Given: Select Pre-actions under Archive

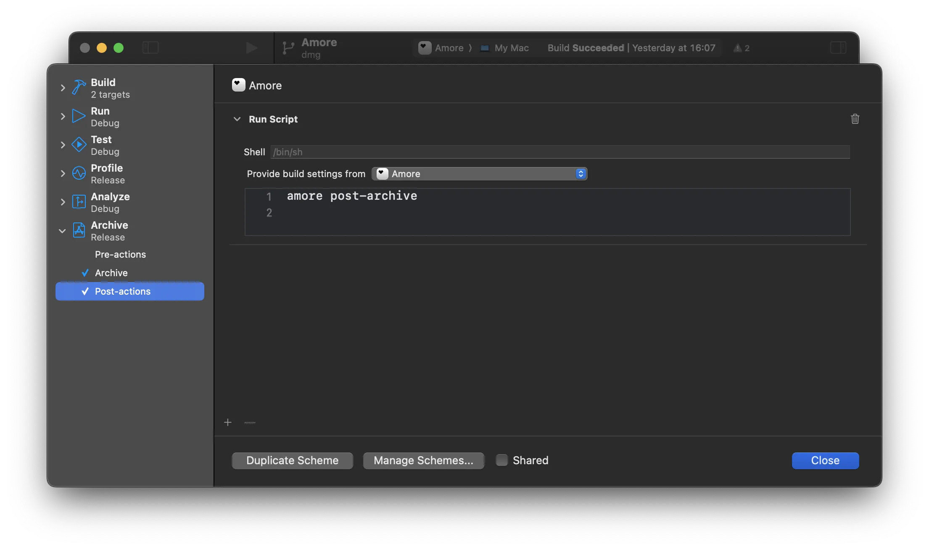Looking at the screenshot, I should tap(120, 254).
